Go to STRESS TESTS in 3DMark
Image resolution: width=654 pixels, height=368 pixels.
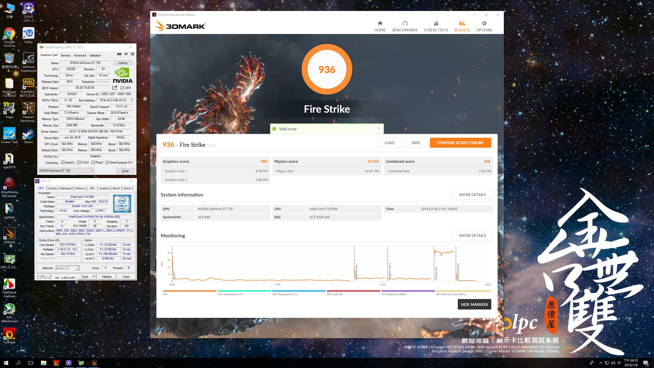click(436, 26)
